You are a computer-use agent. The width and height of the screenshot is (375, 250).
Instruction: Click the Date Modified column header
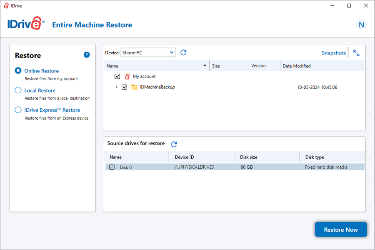[x=322, y=66]
